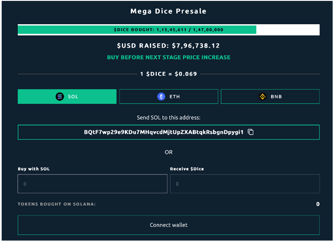The image size is (333, 241).
Task: Click the $USD RAISED: $7,96,738.12 text
Action: click(x=168, y=45)
